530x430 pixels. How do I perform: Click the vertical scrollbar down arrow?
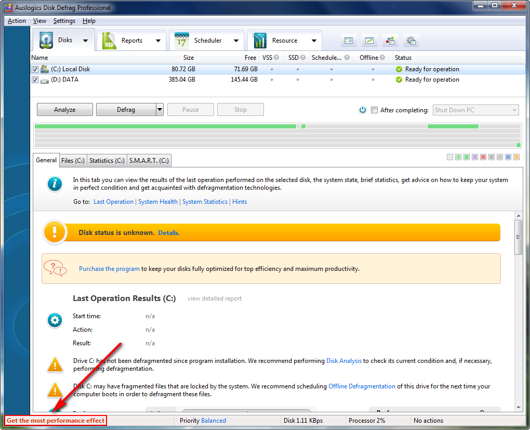point(519,408)
